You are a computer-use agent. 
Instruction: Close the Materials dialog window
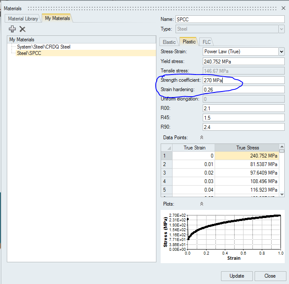pyautogui.click(x=283, y=8)
